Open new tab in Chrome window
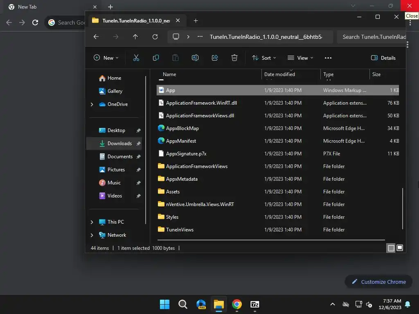Screen dimensions: 419x314 (x=110, y=7)
